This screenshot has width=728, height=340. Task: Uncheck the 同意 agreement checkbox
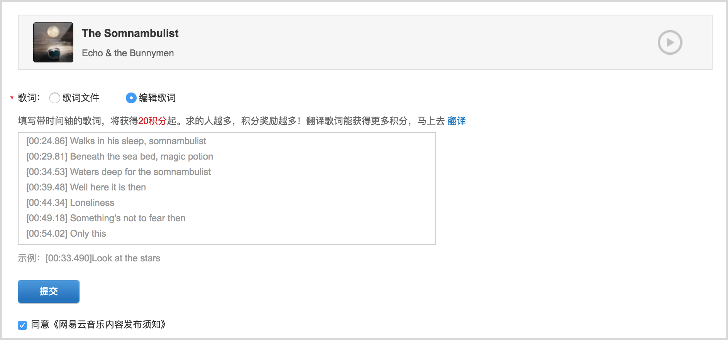[22, 325]
